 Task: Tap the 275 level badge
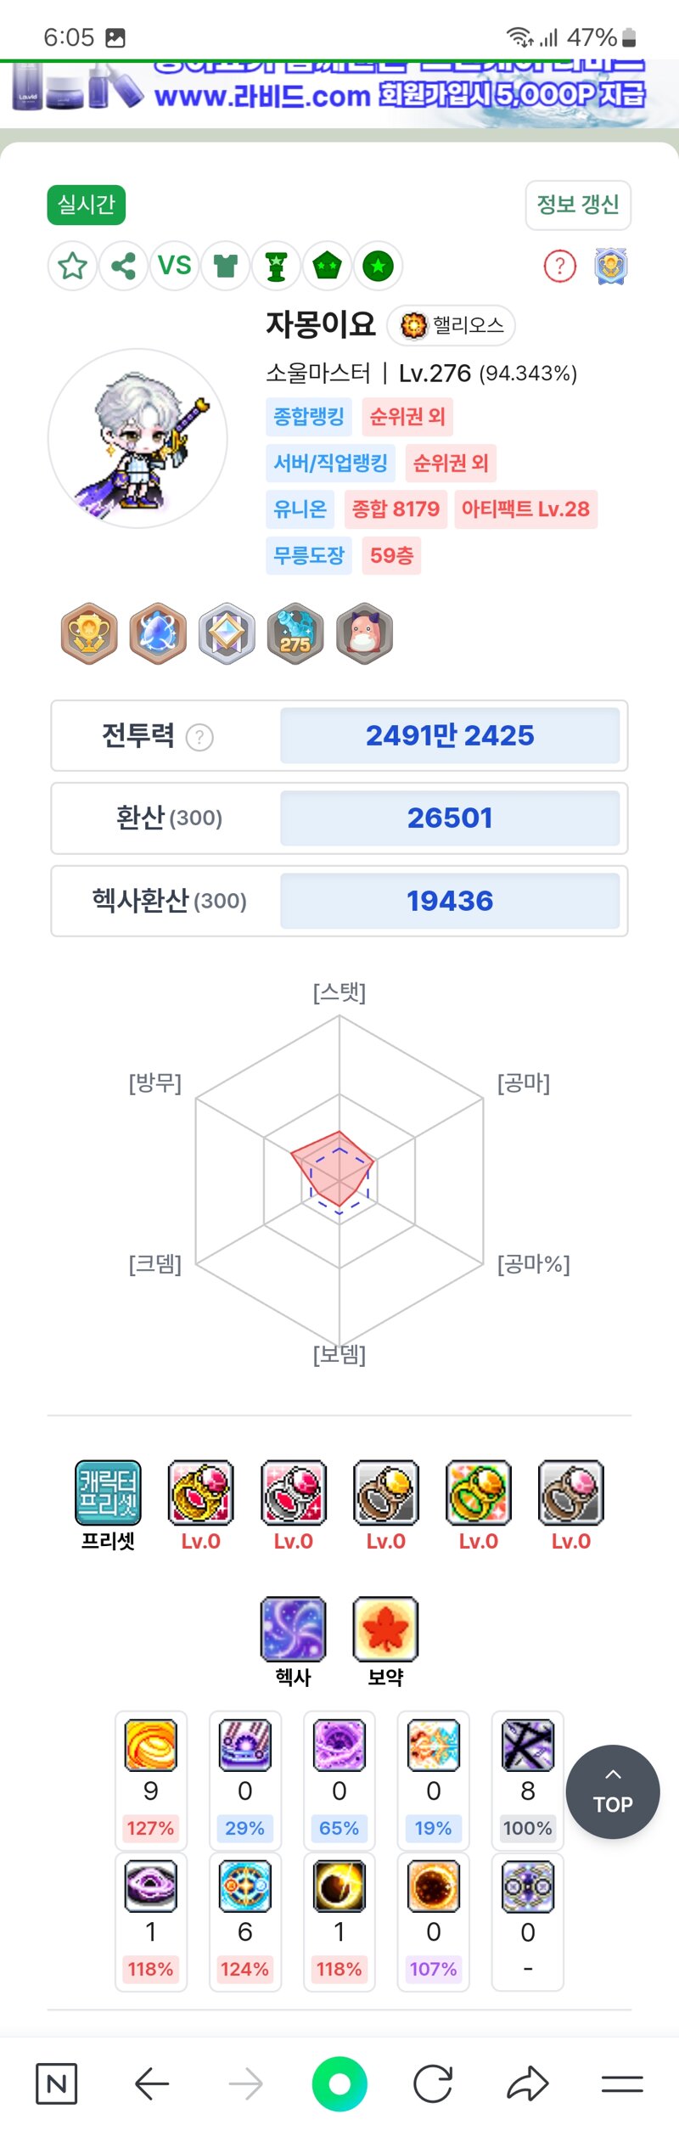click(295, 633)
